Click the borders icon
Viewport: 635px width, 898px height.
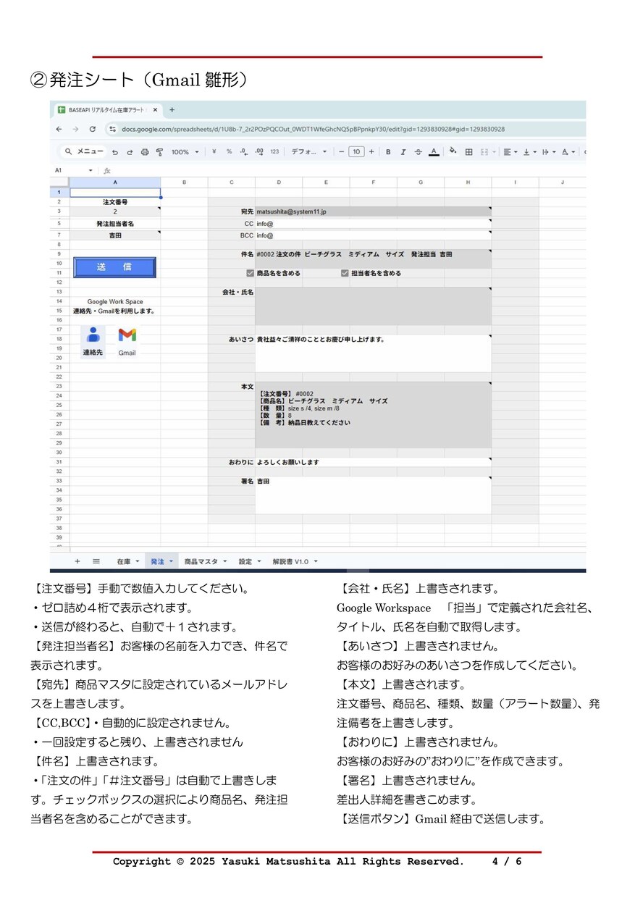tap(468, 152)
